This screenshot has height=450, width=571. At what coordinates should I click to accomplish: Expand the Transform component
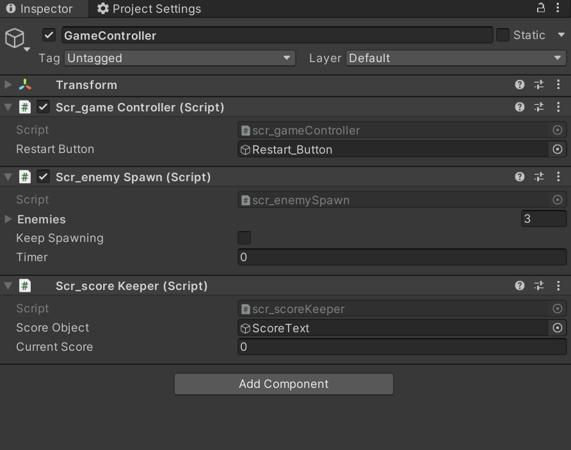[x=8, y=85]
